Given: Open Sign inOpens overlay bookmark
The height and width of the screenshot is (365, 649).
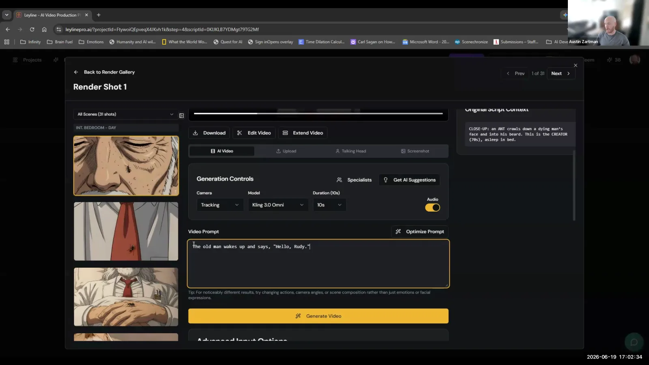Looking at the screenshot, I should [x=271, y=42].
